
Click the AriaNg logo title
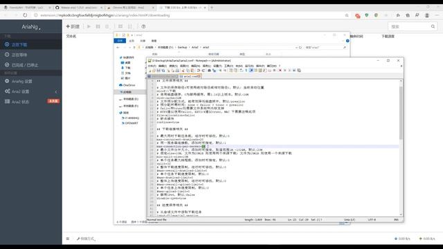click(31, 27)
